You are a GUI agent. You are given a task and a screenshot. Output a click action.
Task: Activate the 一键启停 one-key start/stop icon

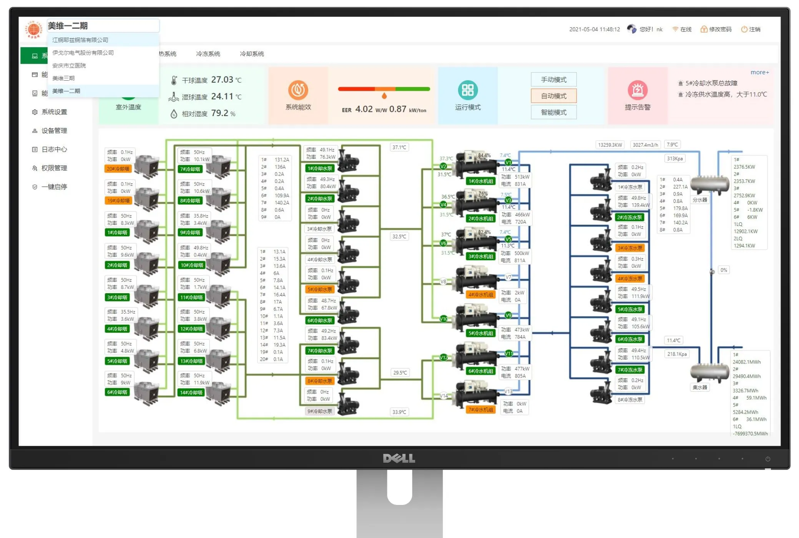35,187
